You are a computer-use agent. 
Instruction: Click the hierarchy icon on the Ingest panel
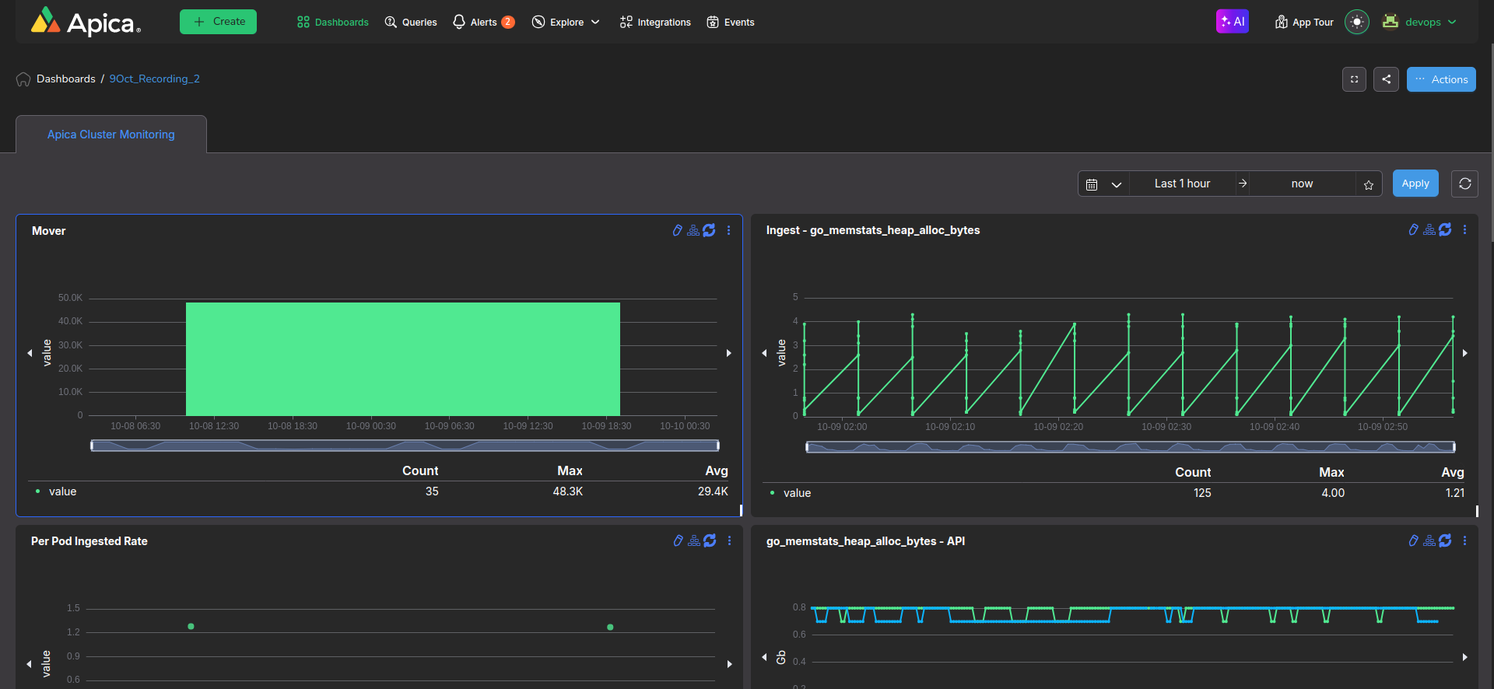pyautogui.click(x=1429, y=229)
